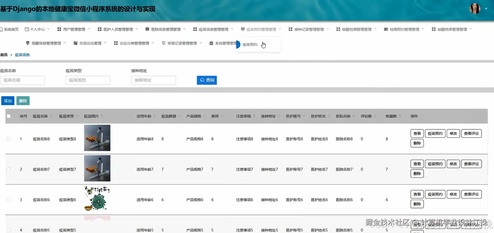Click 查看评论 for row 疫苗名称7
The height and width of the screenshot is (233, 494).
tap(471, 164)
